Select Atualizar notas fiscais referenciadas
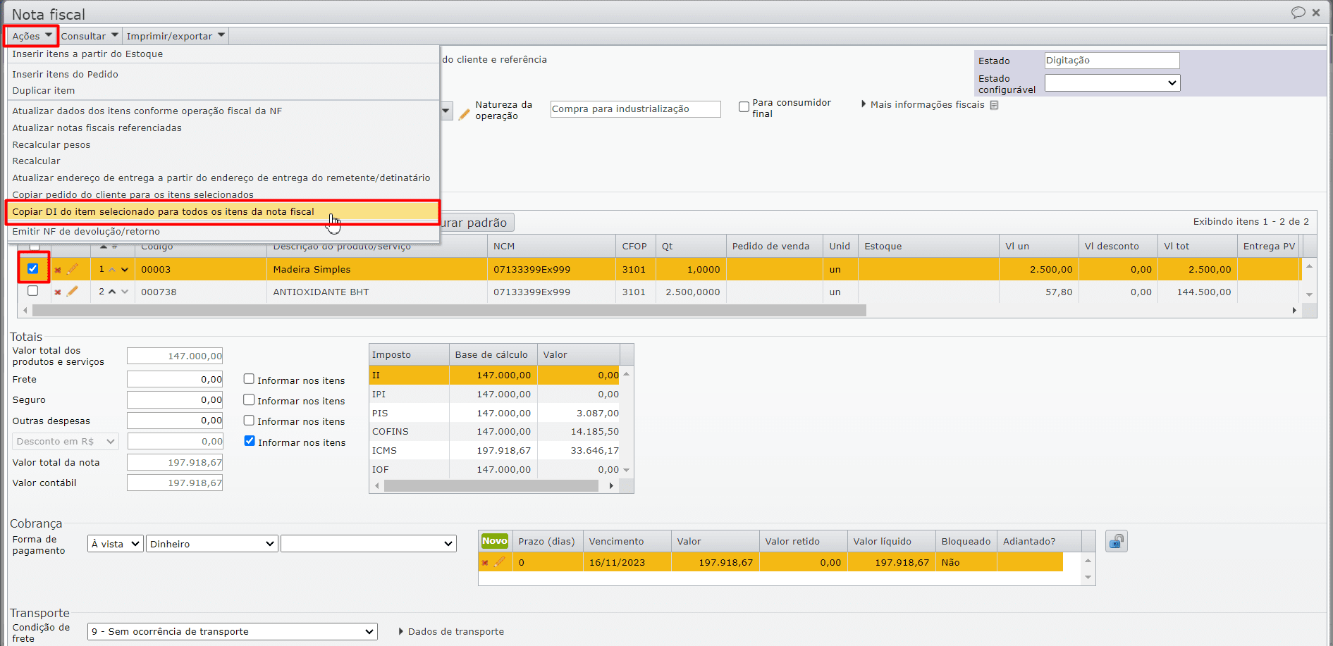The height and width of the screenshot is (646, 1333). click(97, 128)
